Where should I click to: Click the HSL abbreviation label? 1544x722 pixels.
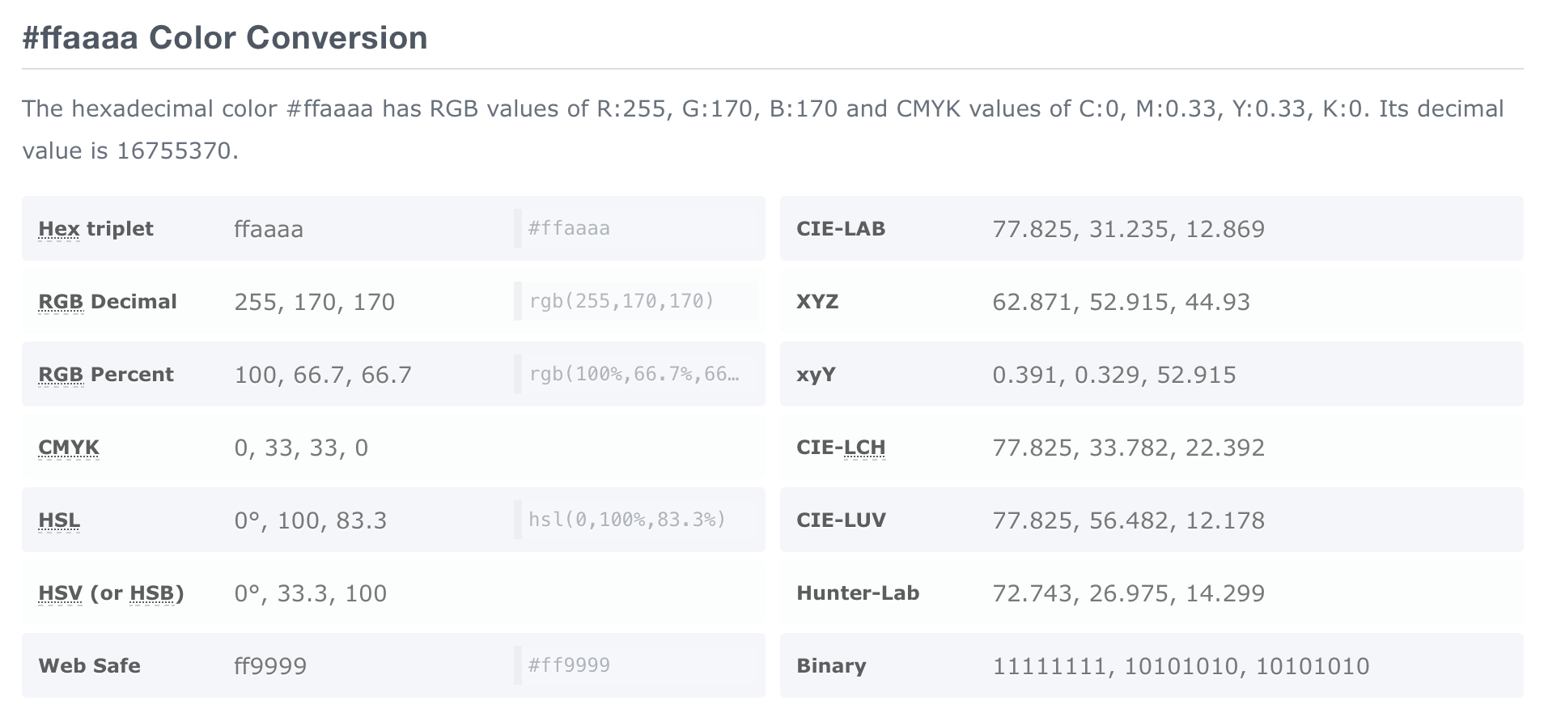pyautogui.click(x=59, y=520)
